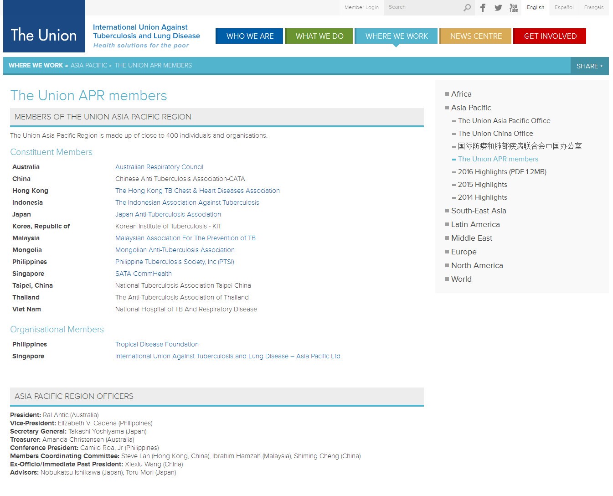Open Malaysian Association For Prevention of TB
Screen dimensions: 613x496
point(185,238)
